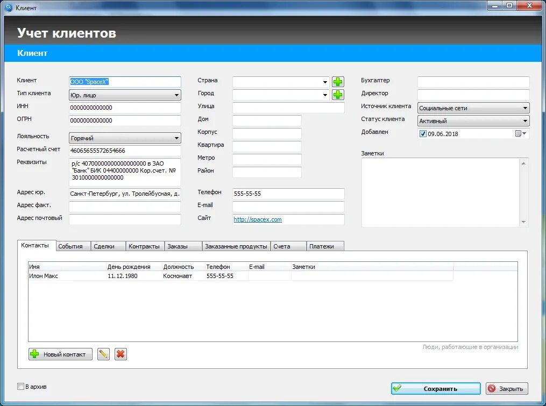The image size is (546, 406).
Task: Open the Источник клиента dropdown
Action: [473, 108]
